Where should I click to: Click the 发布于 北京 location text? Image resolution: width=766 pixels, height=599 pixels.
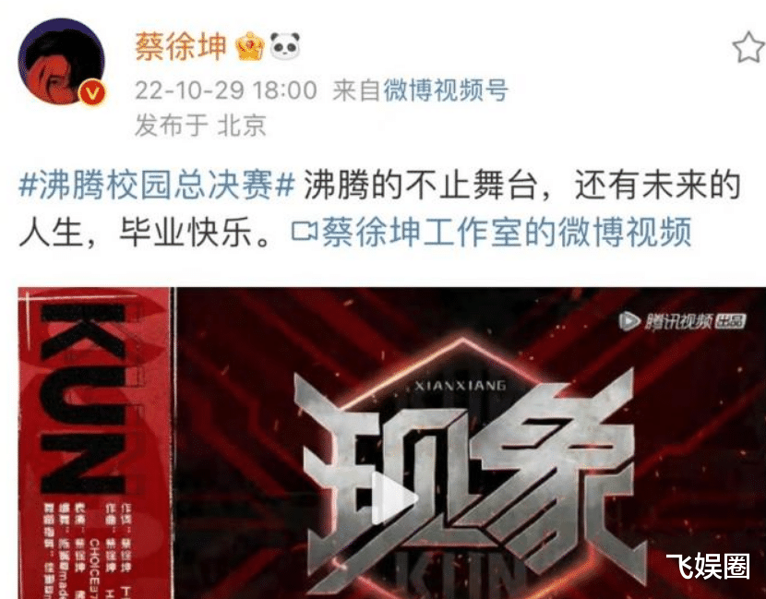[200, 126]
